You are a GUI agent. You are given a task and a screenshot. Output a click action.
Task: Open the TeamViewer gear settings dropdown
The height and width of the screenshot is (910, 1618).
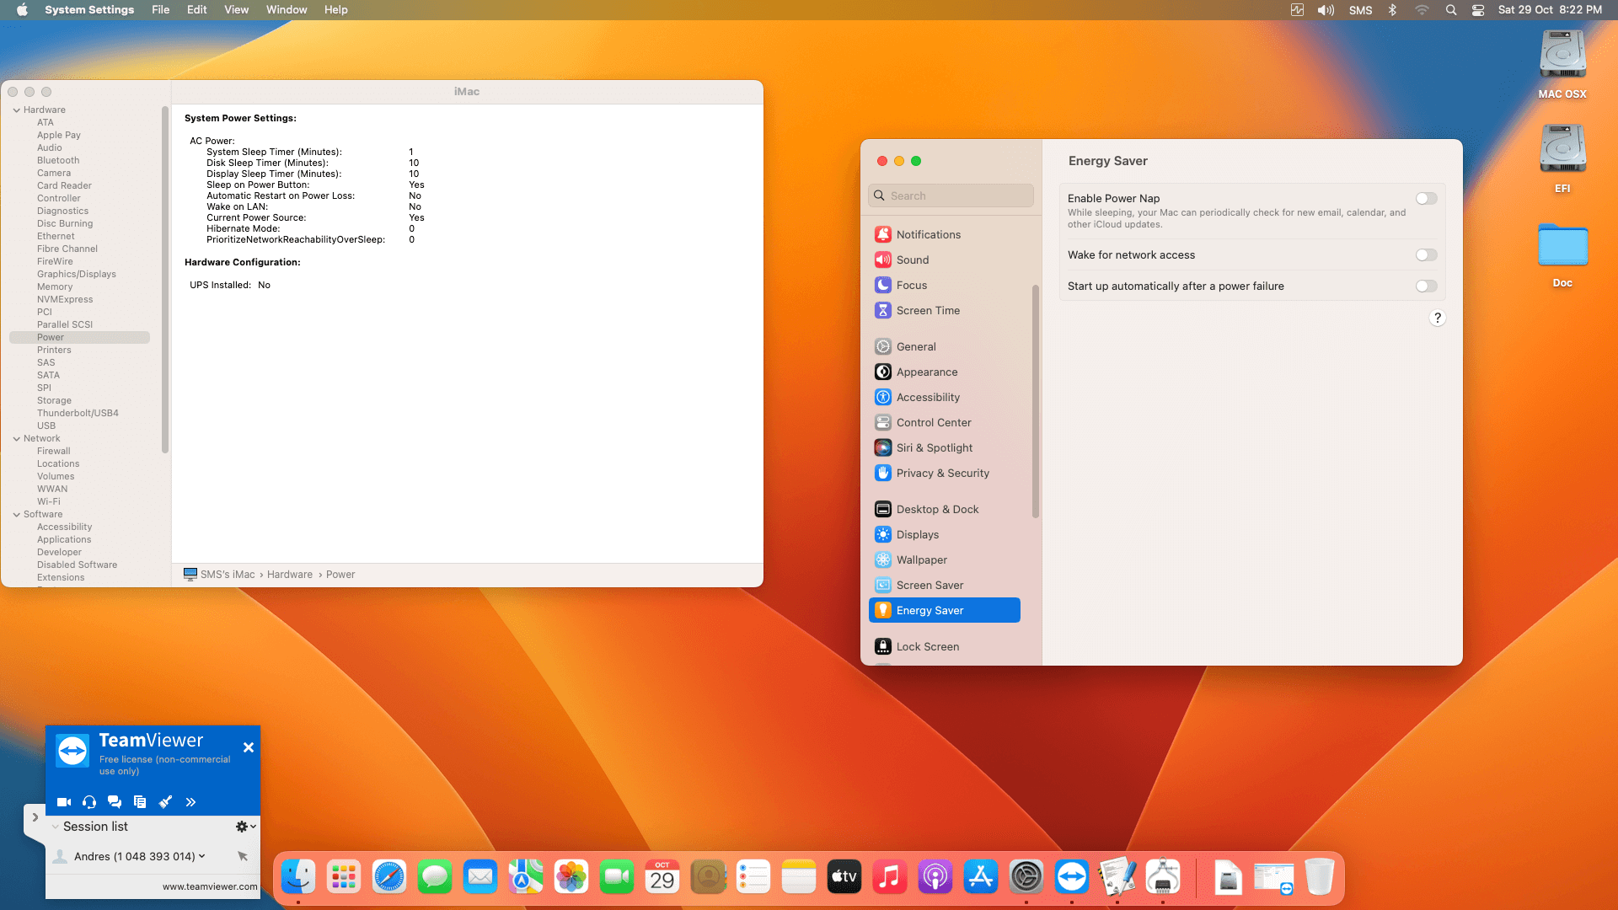pyautogui.click(x=245, y=827)
